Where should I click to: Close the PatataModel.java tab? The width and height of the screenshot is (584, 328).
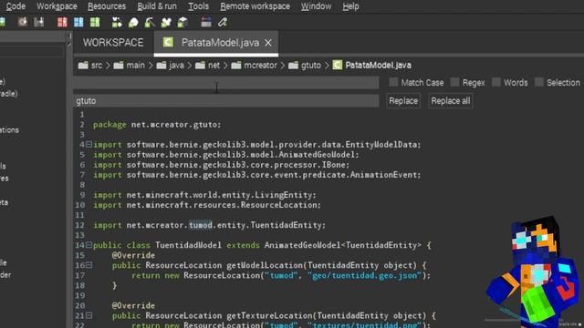(268, 43)
